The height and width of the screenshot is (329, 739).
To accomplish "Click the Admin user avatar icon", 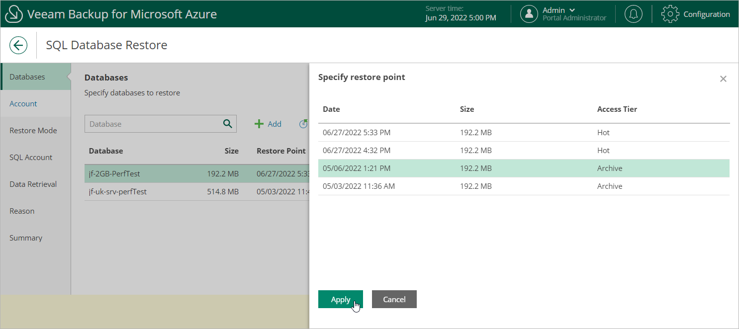I will coord(529,14).
